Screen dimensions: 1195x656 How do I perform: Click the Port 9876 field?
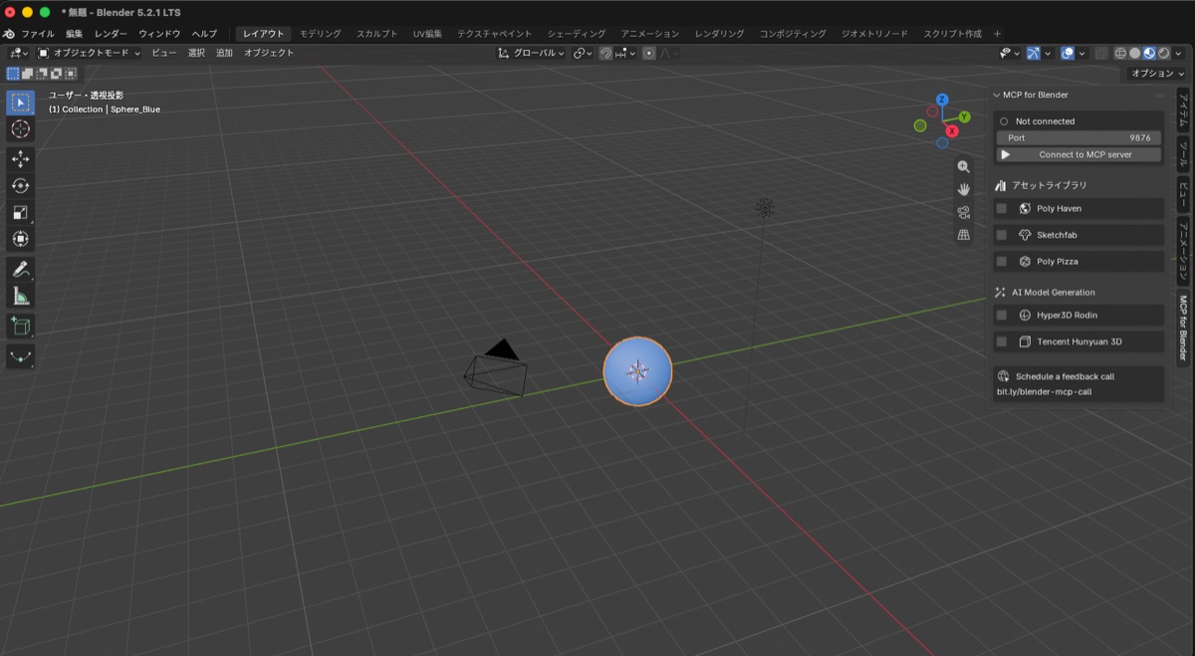click(1078, 137)
